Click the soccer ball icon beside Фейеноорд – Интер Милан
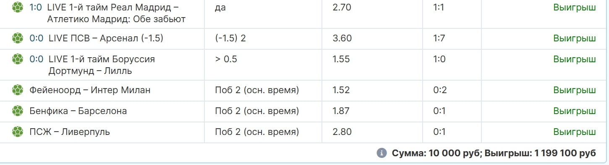Image resolution: width=609 pixels, height=165 pixels. [18, 90]
